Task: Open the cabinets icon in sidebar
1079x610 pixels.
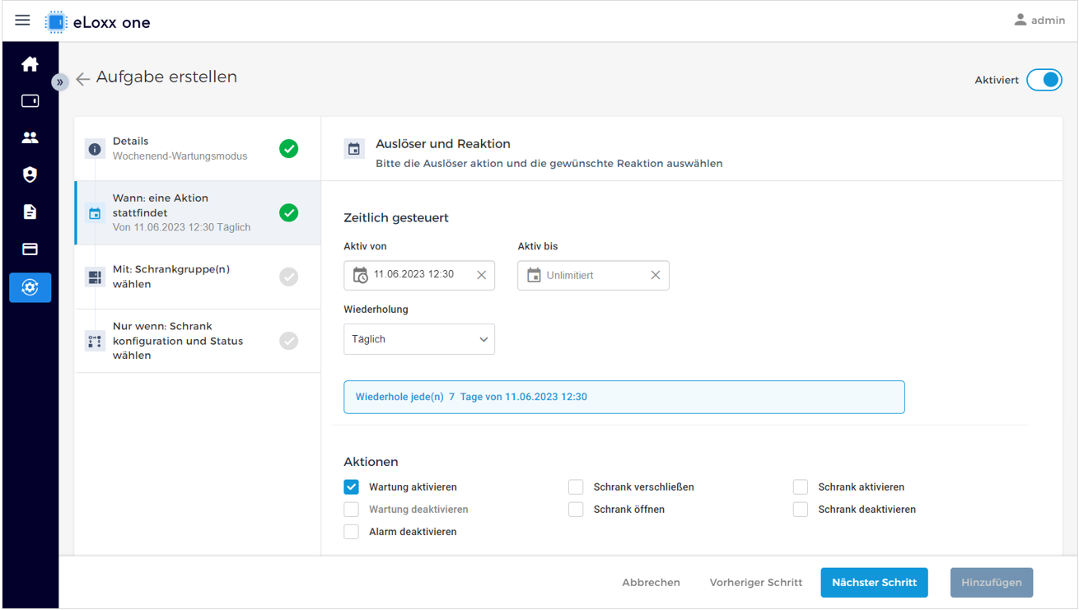Action: click(x=30, y=100)
